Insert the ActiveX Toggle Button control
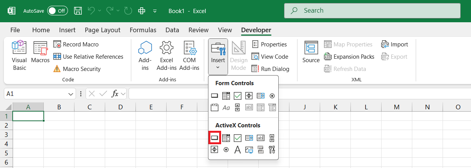The height and width of the screenshot is (168, 471). (x=261, y=150)
